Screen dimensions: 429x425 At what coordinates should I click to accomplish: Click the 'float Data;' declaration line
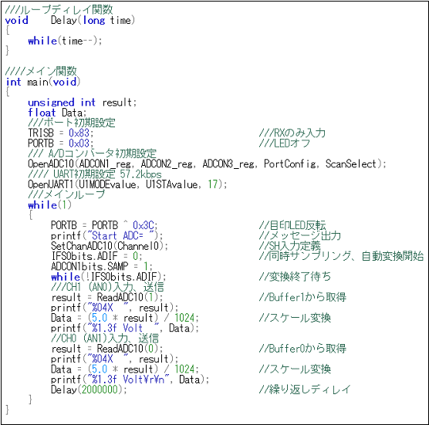[57, 113]
